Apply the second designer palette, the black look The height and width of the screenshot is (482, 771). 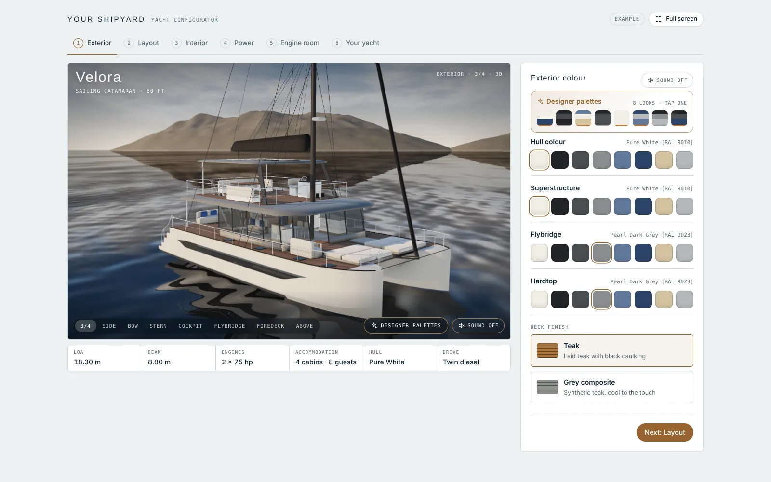pos(564,118)
